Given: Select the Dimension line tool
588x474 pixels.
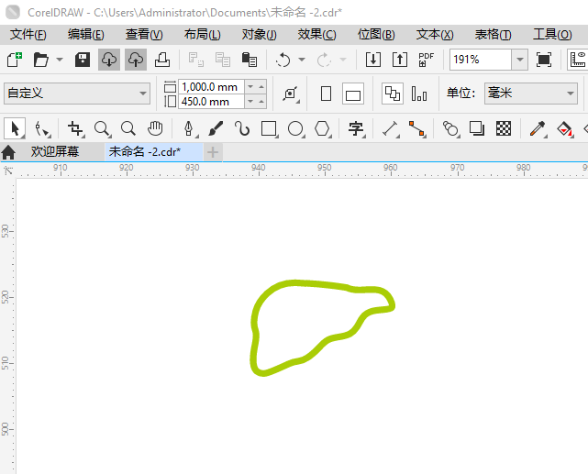Looking at the screenshot, I should coord(390,128).
